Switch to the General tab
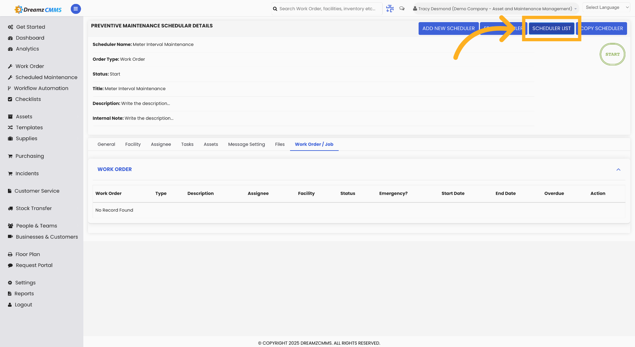This screenshot has height=347, width=635. pos(106,144)
